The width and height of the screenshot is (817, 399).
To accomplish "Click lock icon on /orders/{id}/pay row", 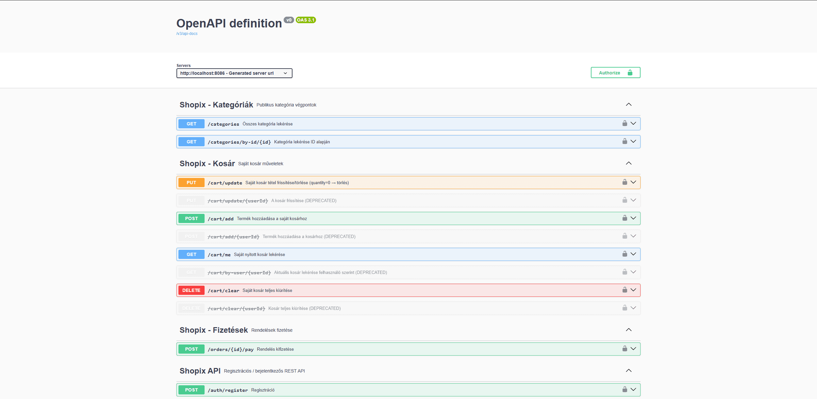I will [x=625, y=349].
